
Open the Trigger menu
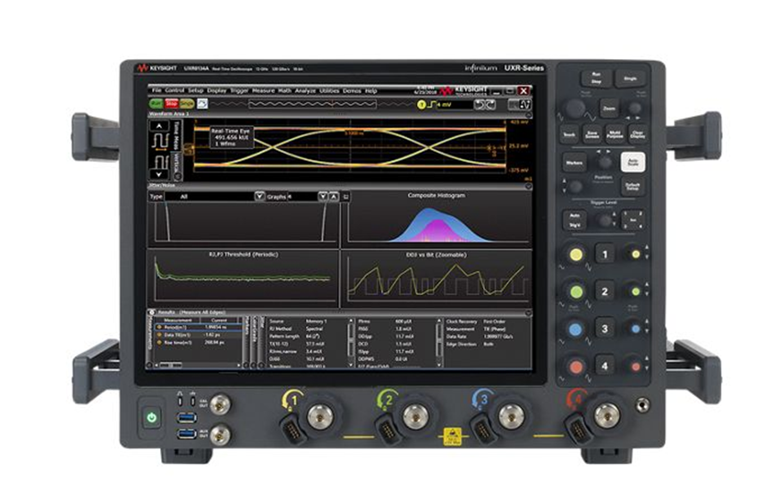pos(240,91)
